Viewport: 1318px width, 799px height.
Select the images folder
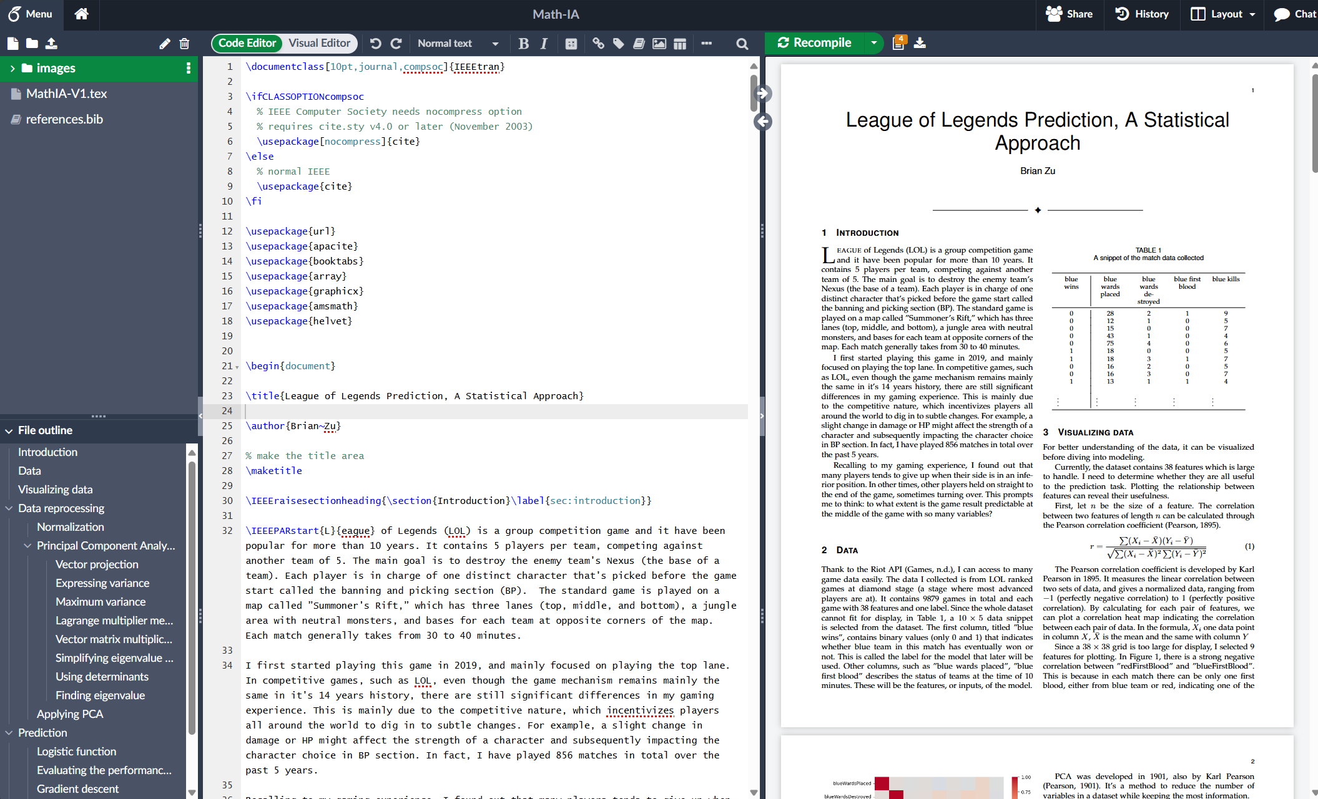click(x=56, y=68)
